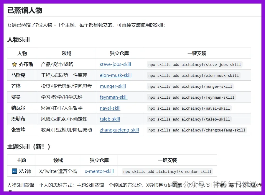This screenshot has height=195, width=265.
Task: Click the 风险/反脆弱/不确定性 domain cell
Action: point(66,119)
